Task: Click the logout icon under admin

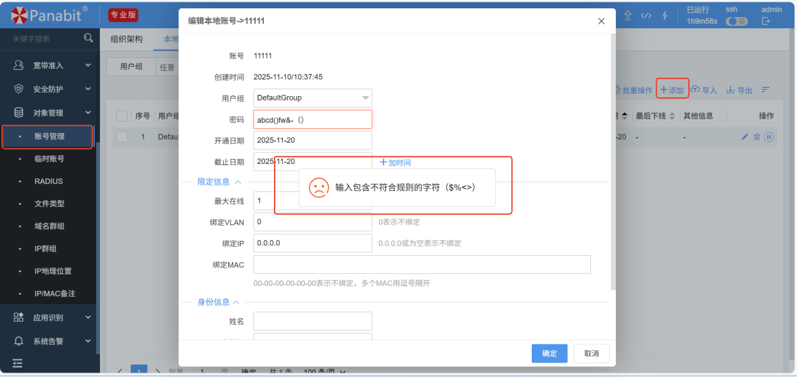Action: click(x=766, y=21)
